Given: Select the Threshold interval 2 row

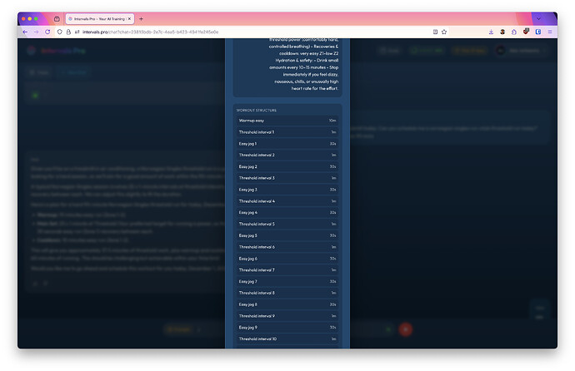Looking at the screenshot, I should point(287,155).
